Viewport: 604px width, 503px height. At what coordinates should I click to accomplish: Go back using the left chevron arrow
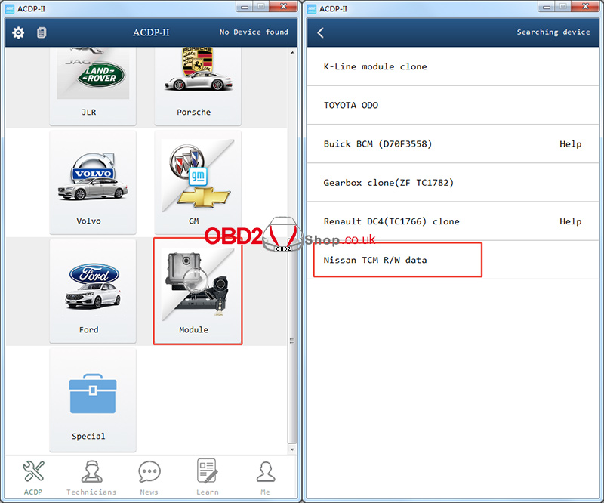320,32
